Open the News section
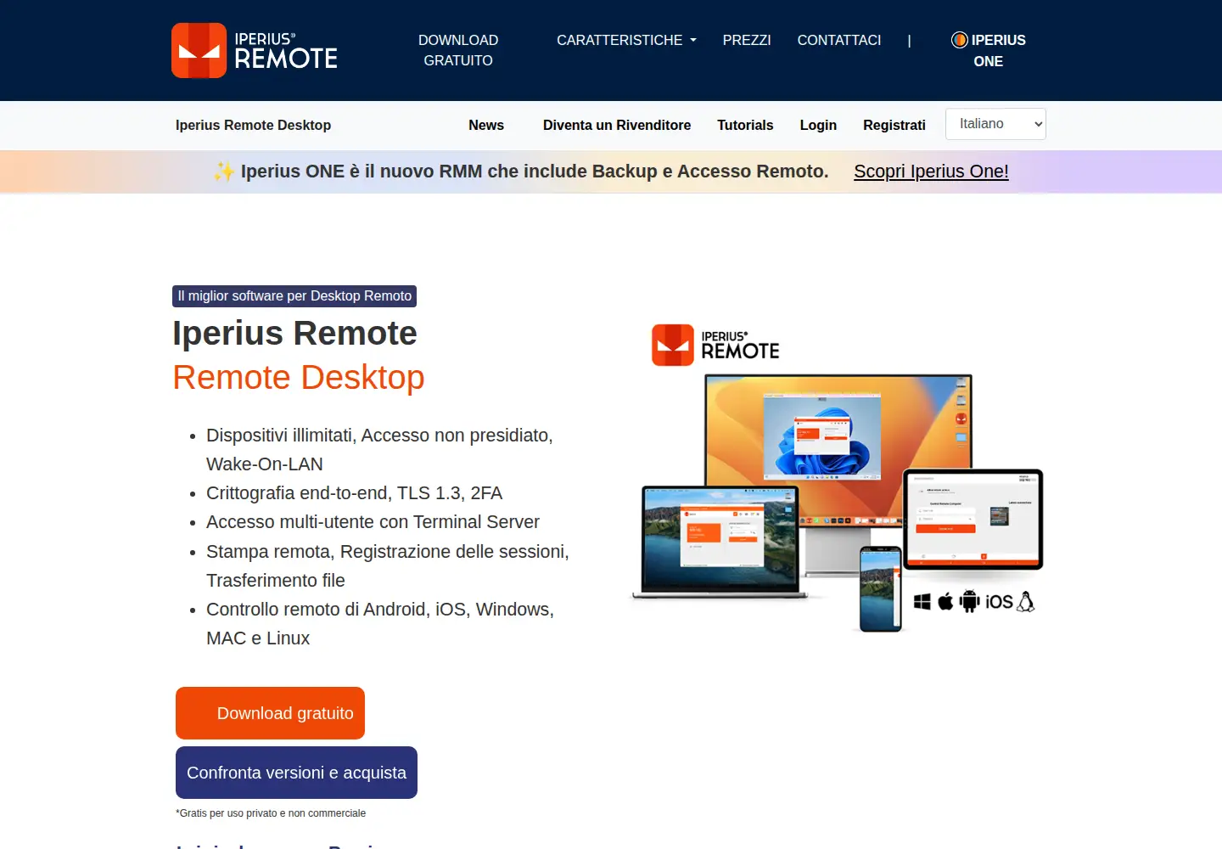Screen dimensions: 1222x849 click(x=486, y=125)
